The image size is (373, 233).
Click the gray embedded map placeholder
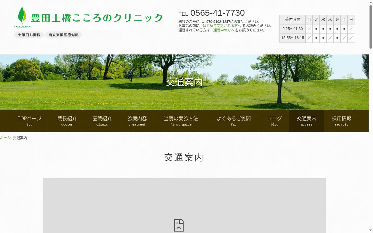click(184, 206)
